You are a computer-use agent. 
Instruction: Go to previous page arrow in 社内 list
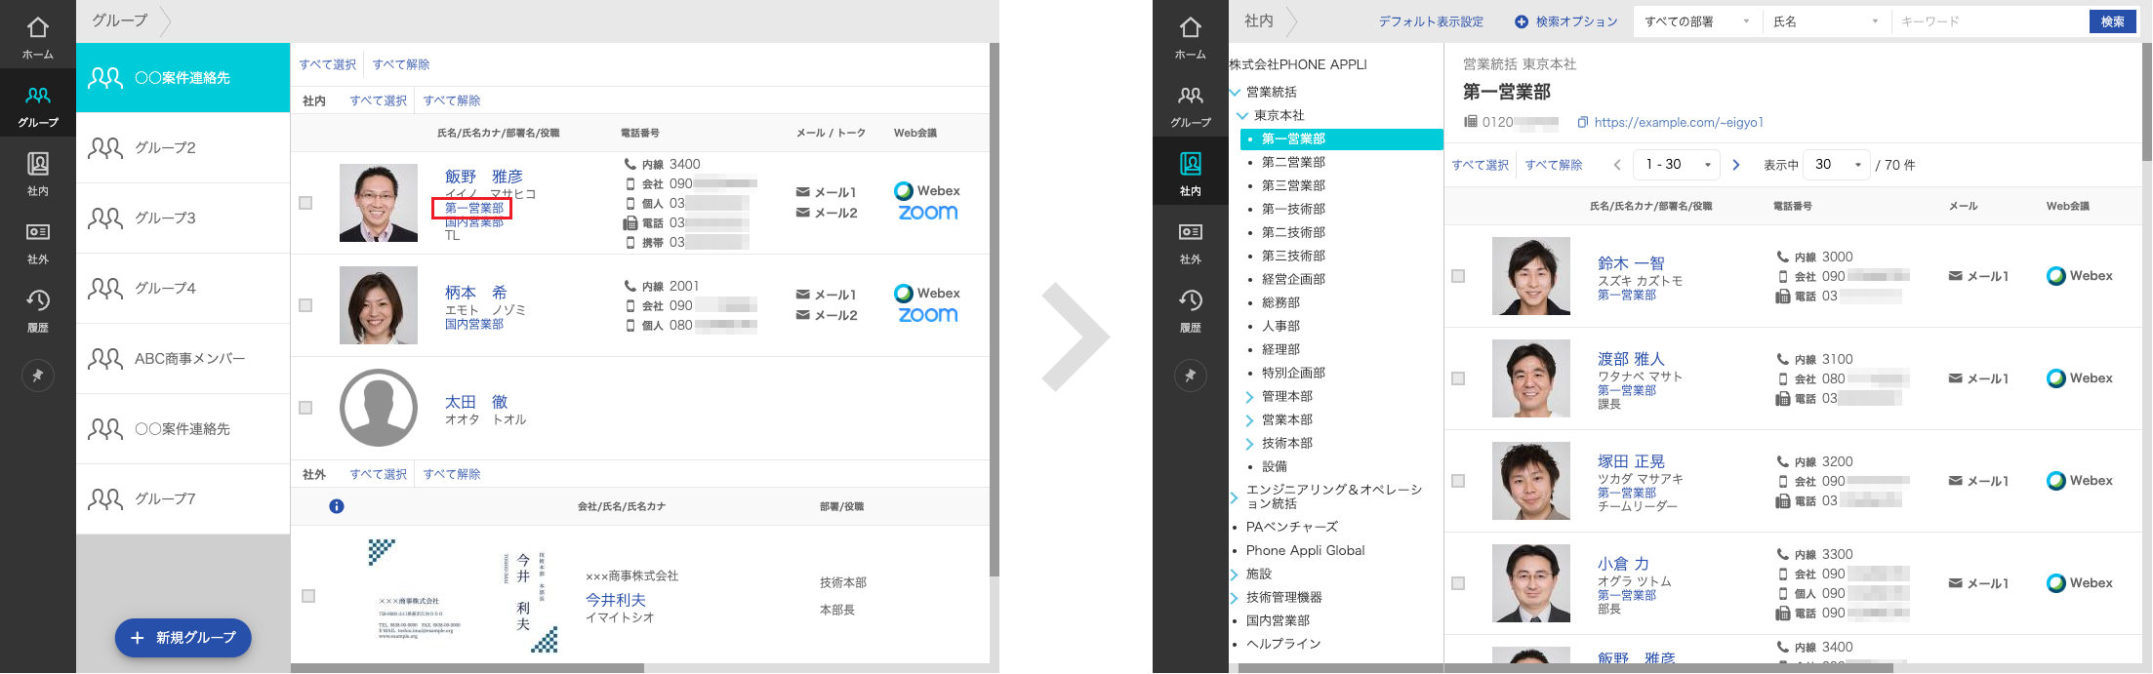point(1617,165)
